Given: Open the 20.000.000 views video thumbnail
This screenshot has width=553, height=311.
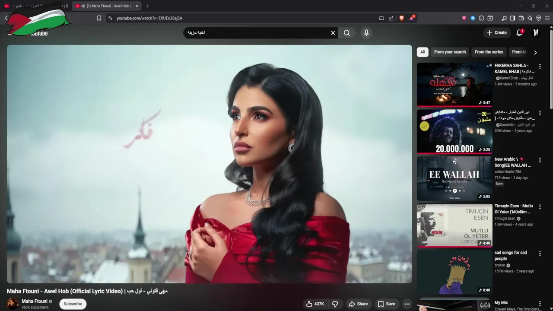Looking at the screenshot, I should click(x=454, y=131).
